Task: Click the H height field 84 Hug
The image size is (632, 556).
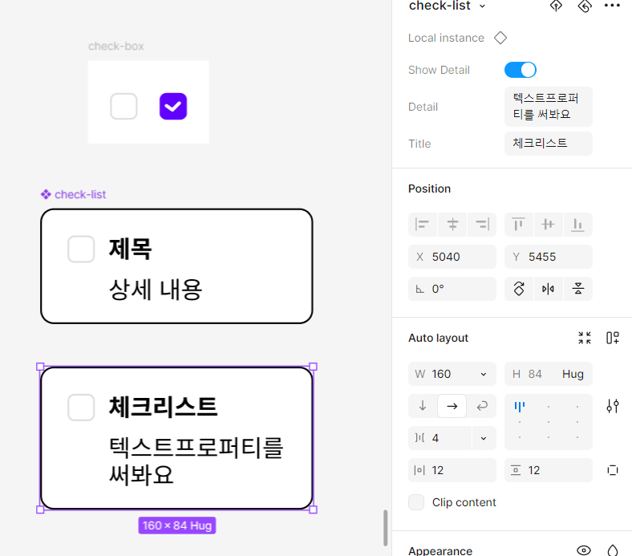Action: tap(548, 374)
